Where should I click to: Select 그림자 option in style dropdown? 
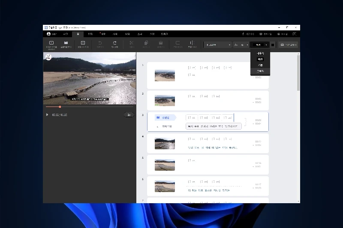(260, 71)
